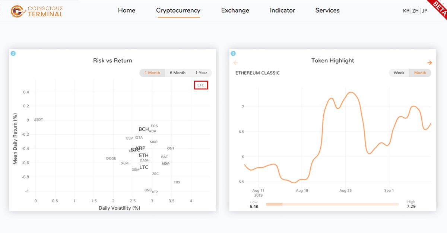Viewport: 447px width, 233px height.
Task: Click the Risk vs Return title
Action: [112, 60]
